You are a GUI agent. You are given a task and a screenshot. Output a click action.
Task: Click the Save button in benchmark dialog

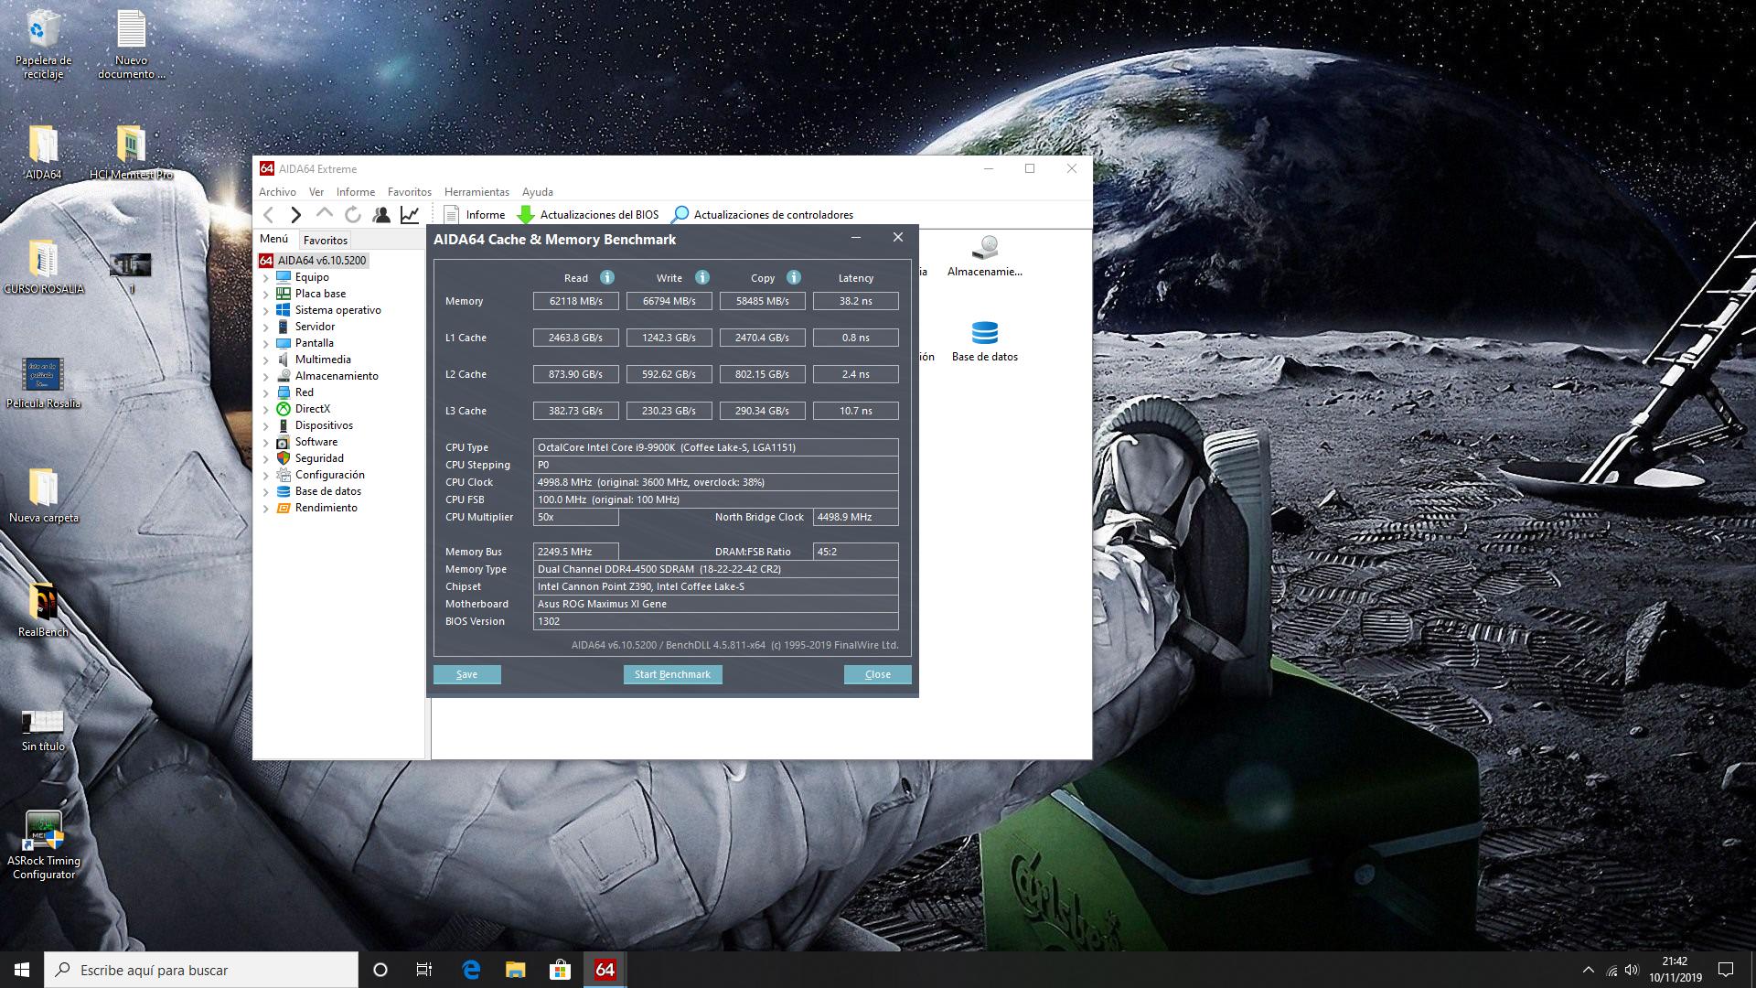click(466, 674)
